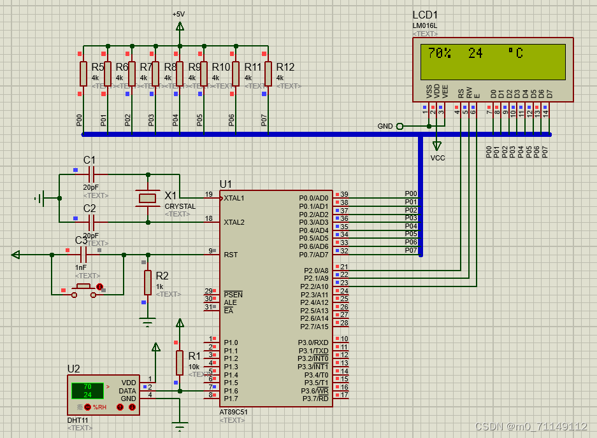Select resistor R1 10k symbol
Viewport: 597px width, 438px height.
click(180, 363)
